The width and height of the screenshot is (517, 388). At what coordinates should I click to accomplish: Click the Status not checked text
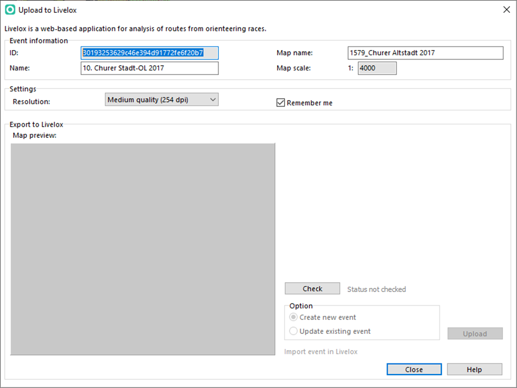pyautogui.click(x=377, y=289)
